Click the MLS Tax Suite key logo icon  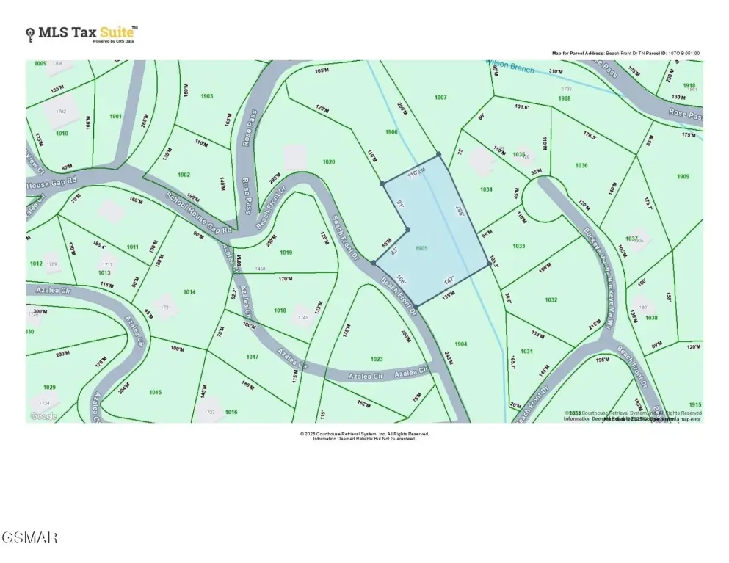tap(29, 32)
